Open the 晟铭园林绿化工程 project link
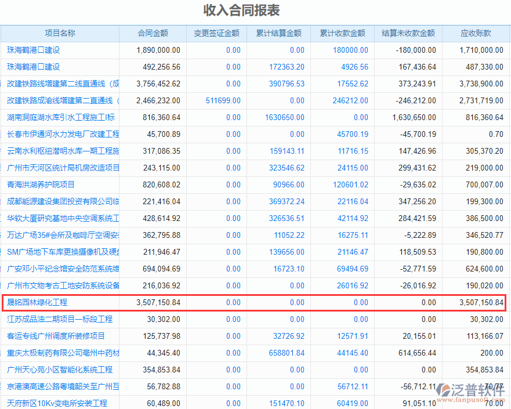This screenshot has width=511, height=409. [x=37, y=302]
